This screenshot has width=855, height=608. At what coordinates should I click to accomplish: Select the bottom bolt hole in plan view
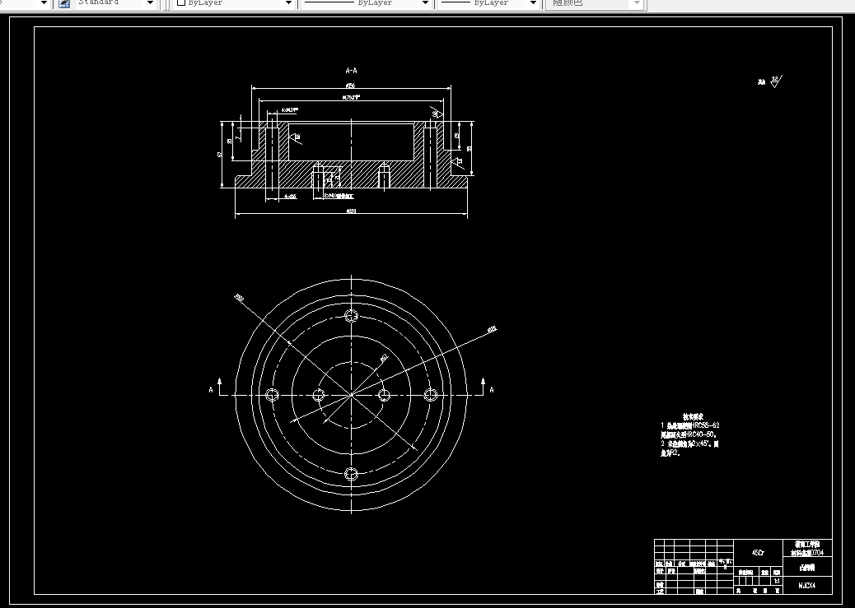pos(352,473)
